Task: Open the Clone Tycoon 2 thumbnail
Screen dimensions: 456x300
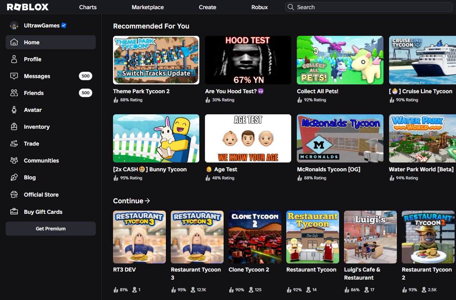Action: tap(255, 237)
